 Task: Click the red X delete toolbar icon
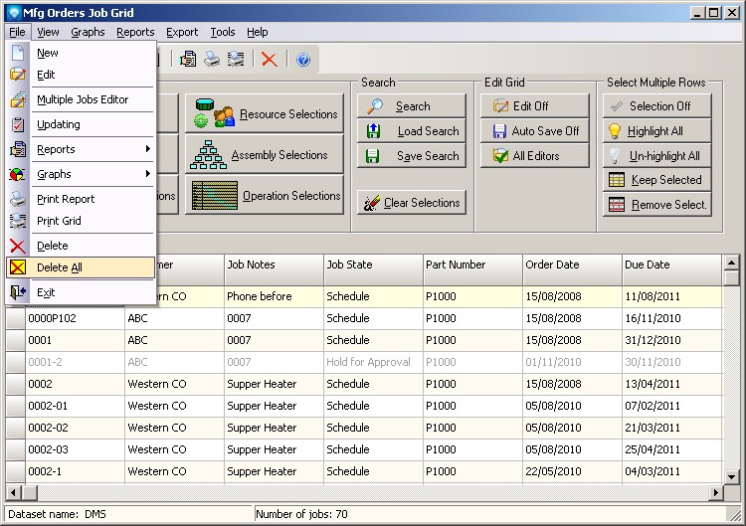(x=269, y=60)
